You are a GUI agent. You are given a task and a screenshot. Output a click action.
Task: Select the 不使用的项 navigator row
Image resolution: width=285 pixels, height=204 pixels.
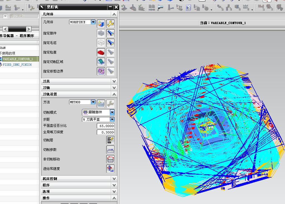8,53
